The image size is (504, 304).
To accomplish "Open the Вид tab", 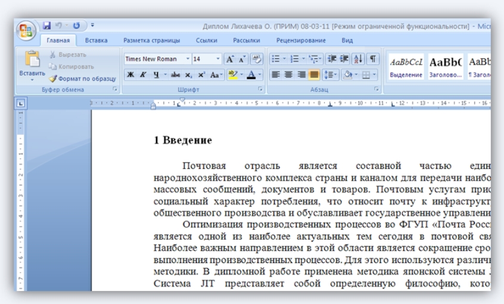I will tap(347, 40).
